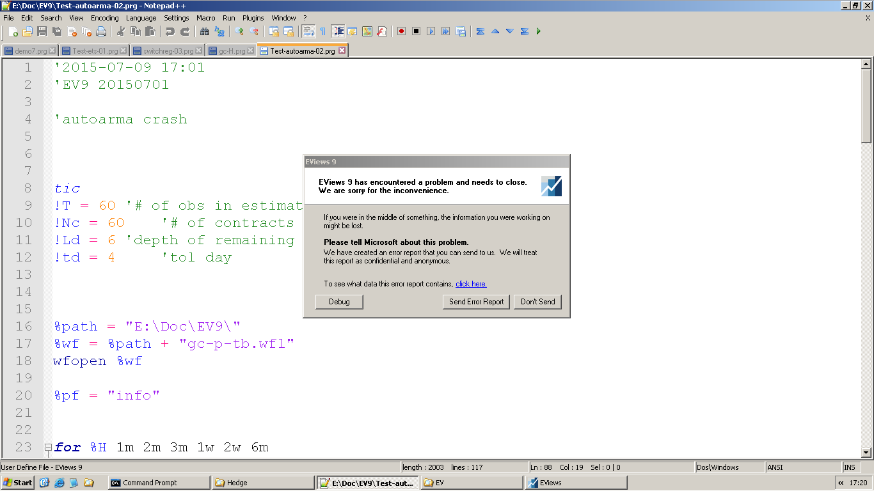Save the current file using the toolbar
Image resolution: width=874 pixels, height=491 pixels.
click(42, 31)
